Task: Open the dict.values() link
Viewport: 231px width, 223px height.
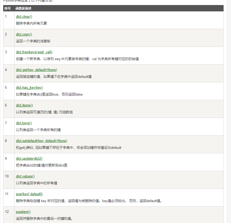Action: (25, 176)
